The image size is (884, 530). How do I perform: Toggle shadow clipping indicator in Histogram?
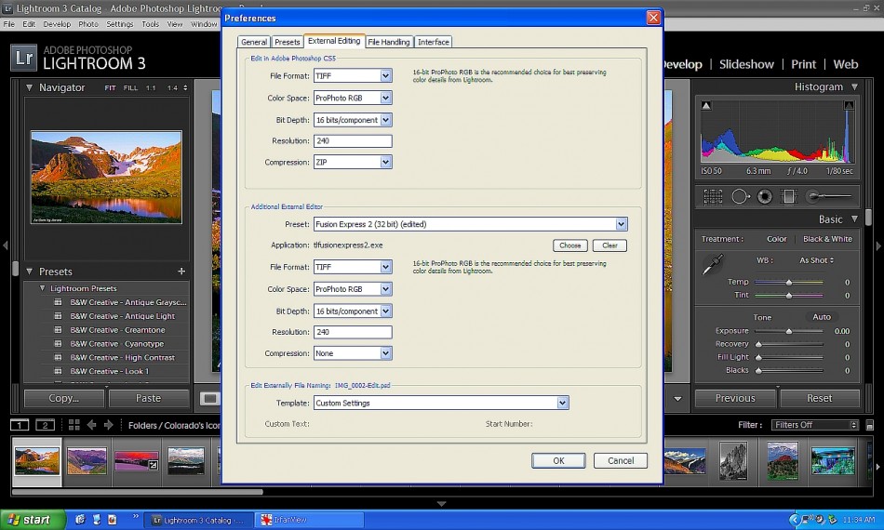[706, 105]
